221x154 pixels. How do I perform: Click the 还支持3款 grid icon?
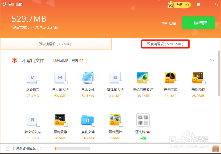(143, 120)
